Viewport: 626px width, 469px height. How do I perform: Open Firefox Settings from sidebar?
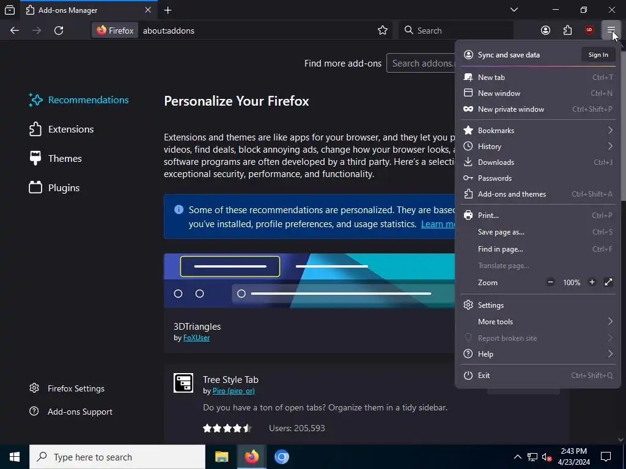[x=67, y=388]
